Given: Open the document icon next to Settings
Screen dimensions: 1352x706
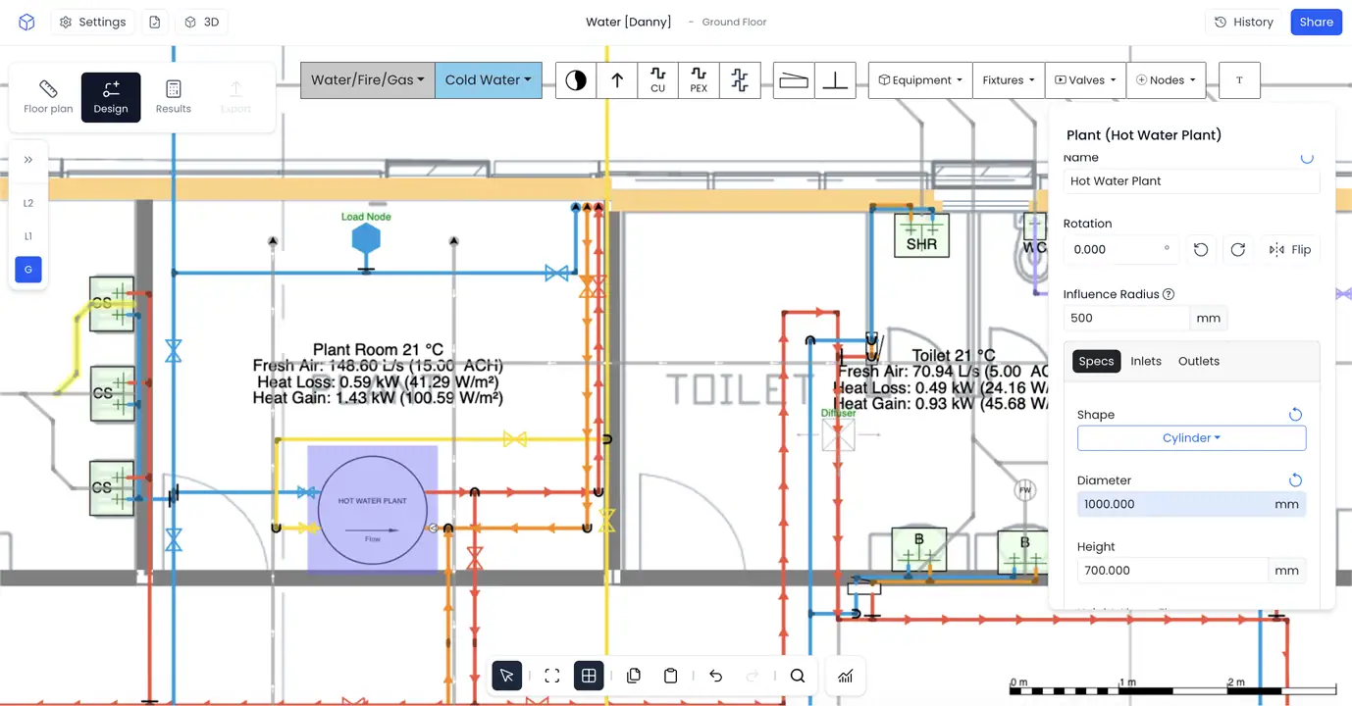Looking at the screenshot, I should coord(155,22).
